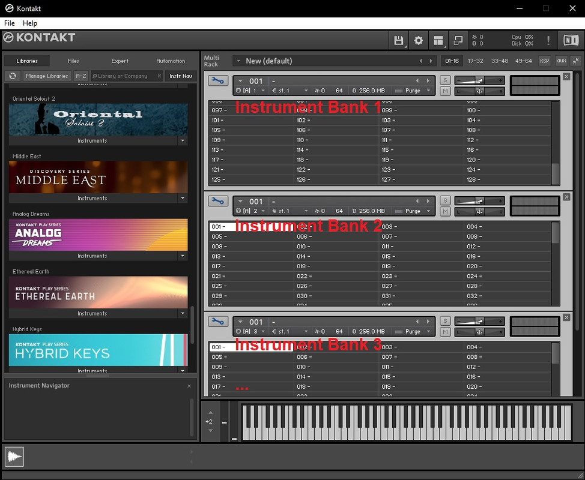Open Purge dropdown in Bank 1
The image size is (585, 480).
[428, 91]
